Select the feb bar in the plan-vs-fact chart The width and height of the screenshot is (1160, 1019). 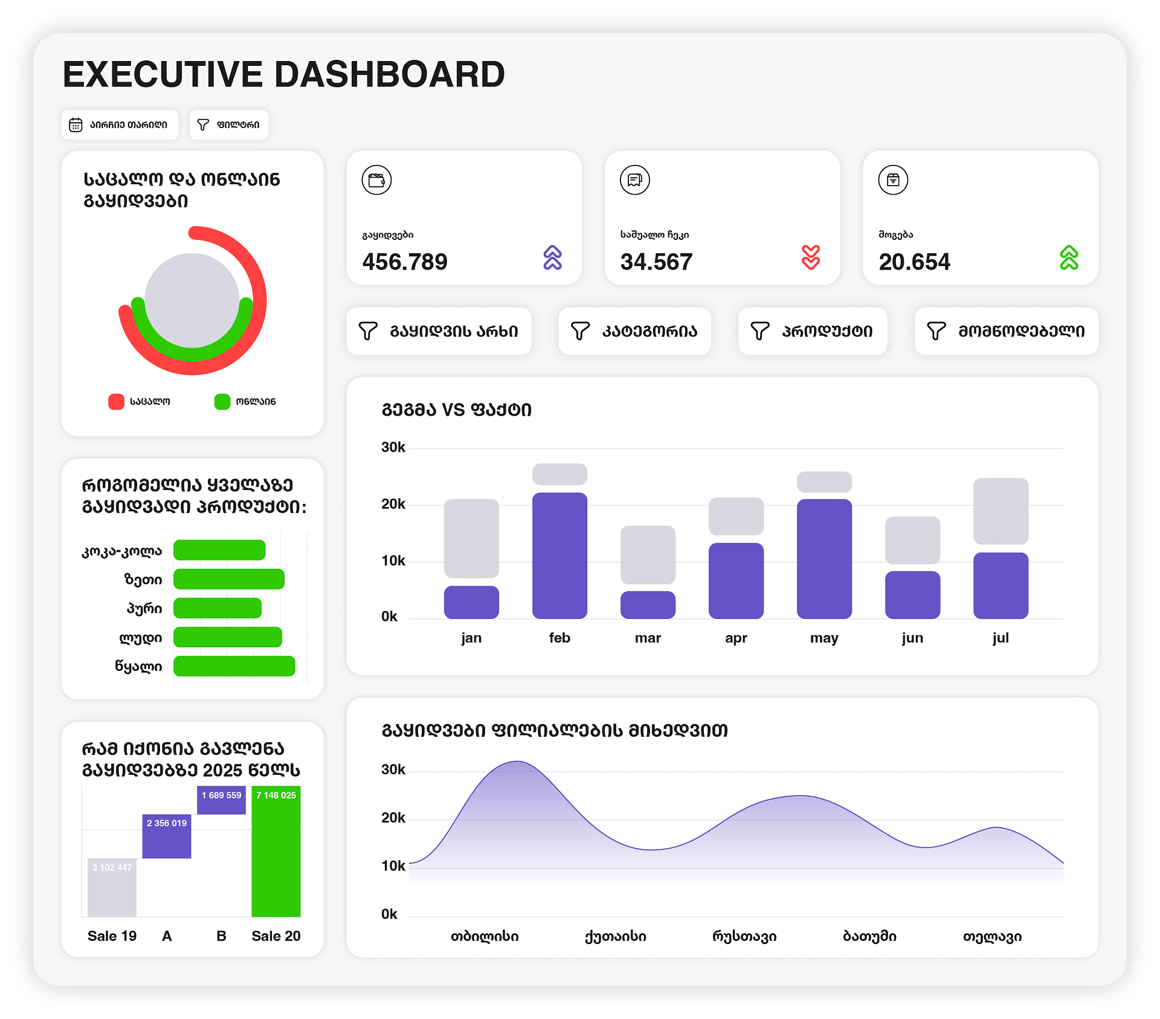click(x=559, y=555)
